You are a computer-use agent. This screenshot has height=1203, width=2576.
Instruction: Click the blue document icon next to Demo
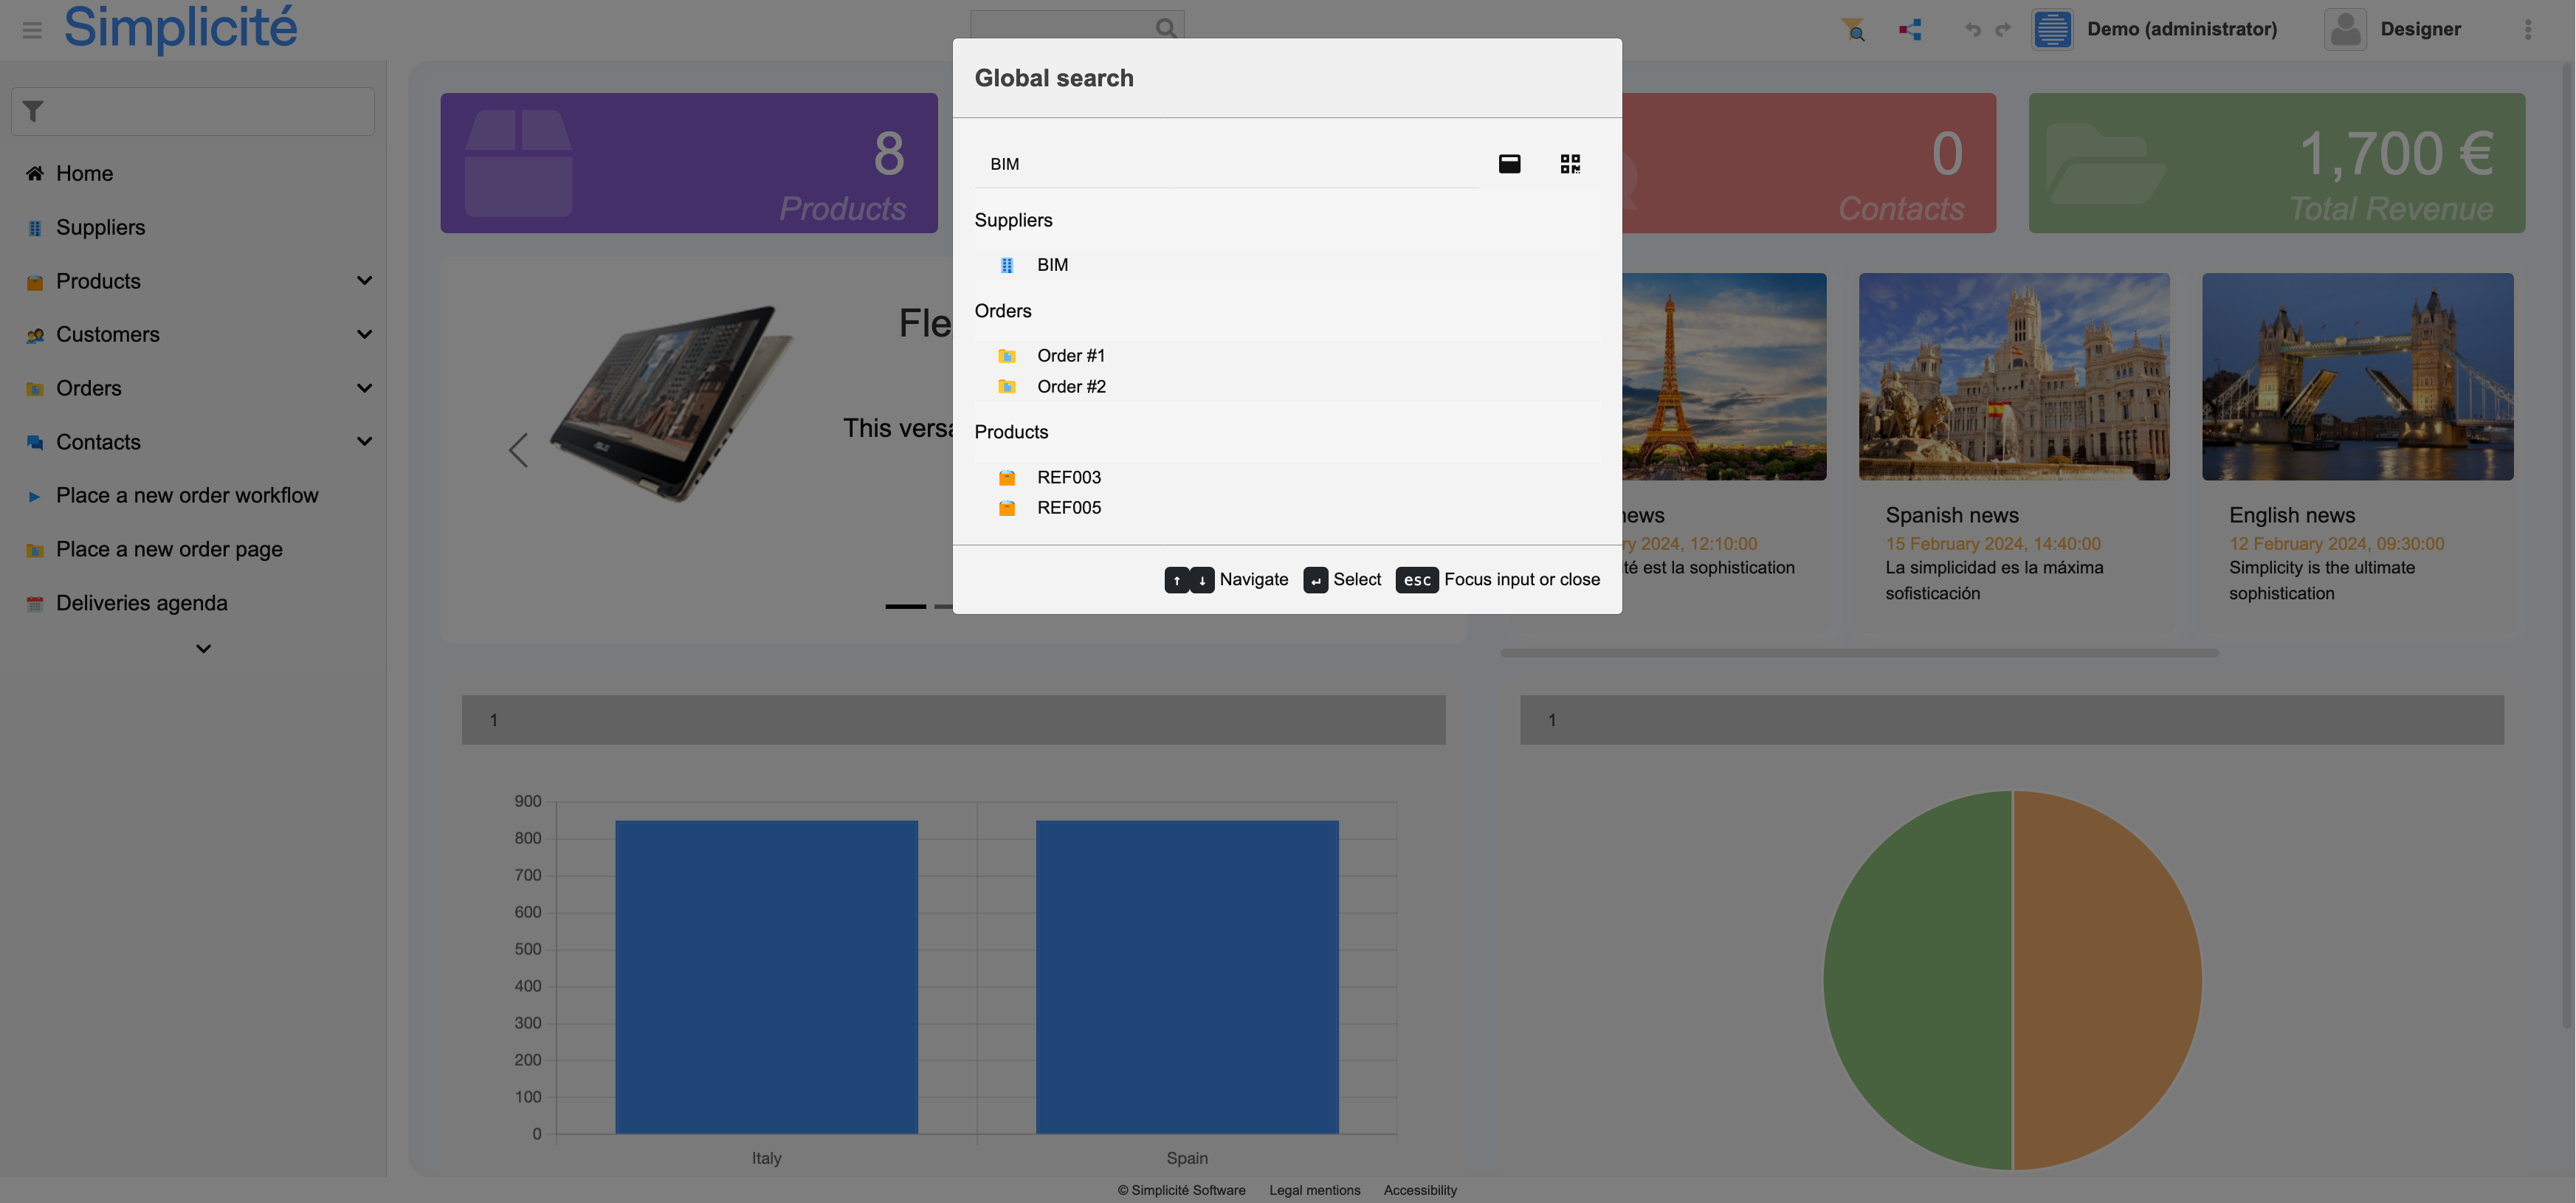point(2052,29)
